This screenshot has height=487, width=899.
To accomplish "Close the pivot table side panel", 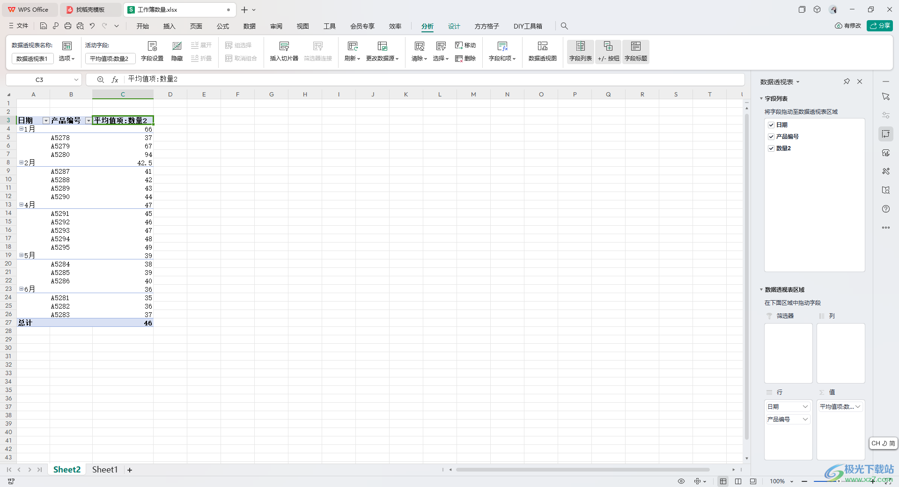I will 860,81.
